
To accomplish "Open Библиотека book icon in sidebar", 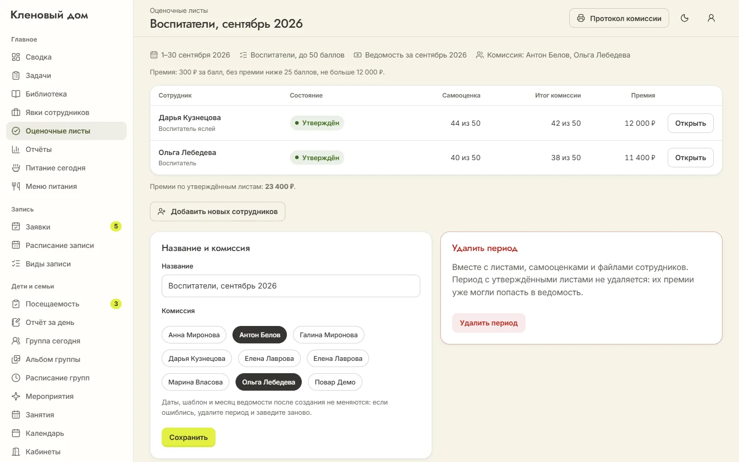I will pyautogui.click(x=16, y=94).
